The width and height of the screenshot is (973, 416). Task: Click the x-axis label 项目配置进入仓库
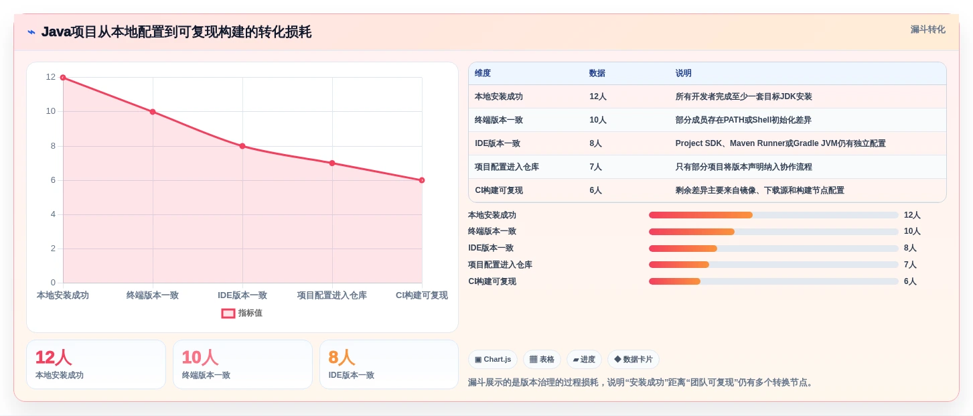[x=332, y=295]
